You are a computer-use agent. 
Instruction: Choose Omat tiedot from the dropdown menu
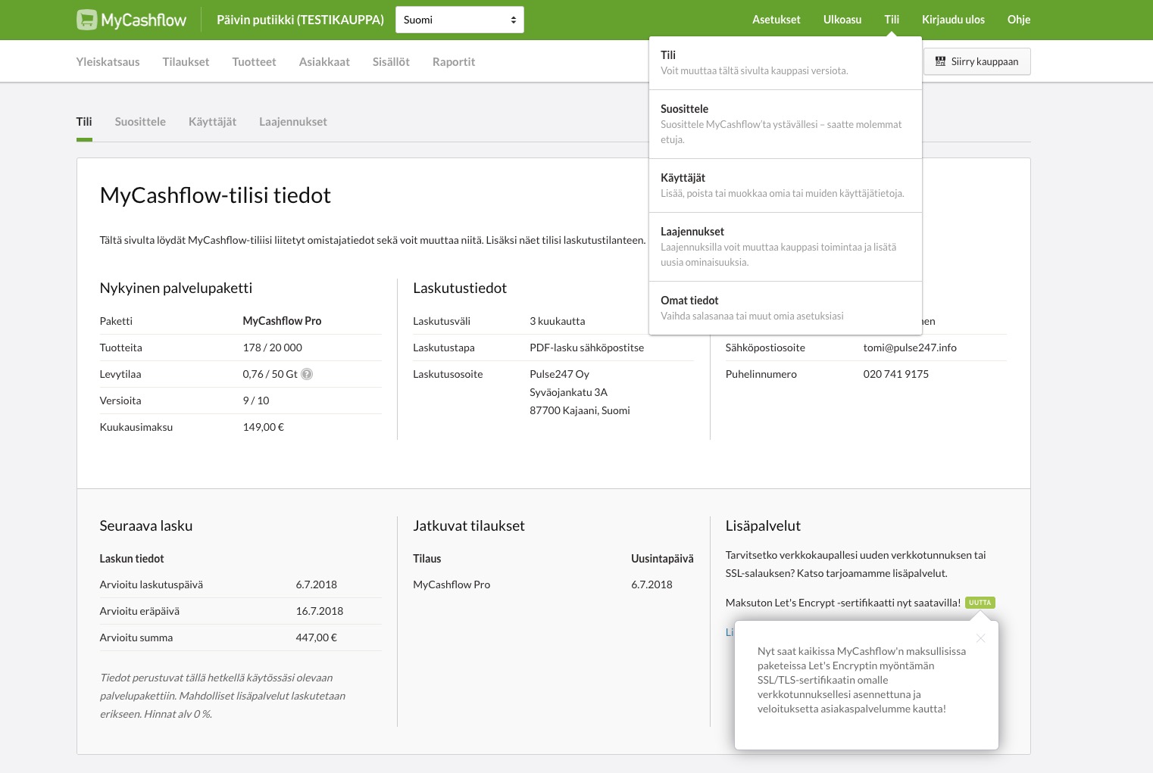point(785,307)
